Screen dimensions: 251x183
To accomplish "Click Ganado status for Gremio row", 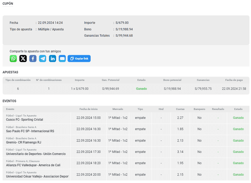I will click(x=238, y=140).
